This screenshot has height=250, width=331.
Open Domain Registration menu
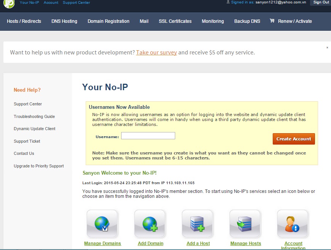coord(109,21)
